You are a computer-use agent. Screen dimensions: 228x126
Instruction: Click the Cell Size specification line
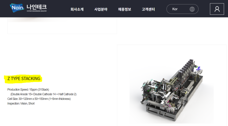pos(39,99)
